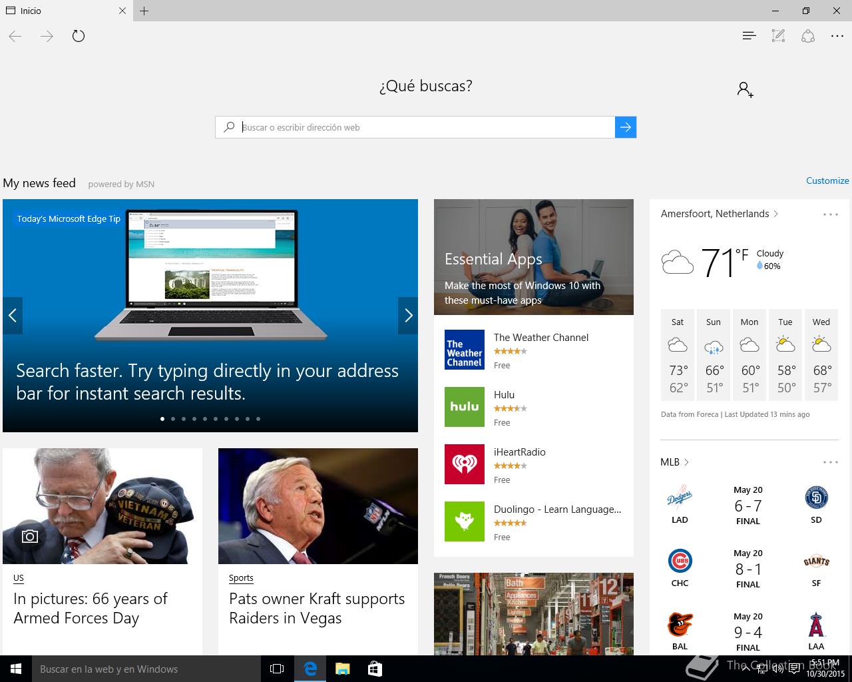Click the Customize link

pyautogui.click(x=827, y=180)
